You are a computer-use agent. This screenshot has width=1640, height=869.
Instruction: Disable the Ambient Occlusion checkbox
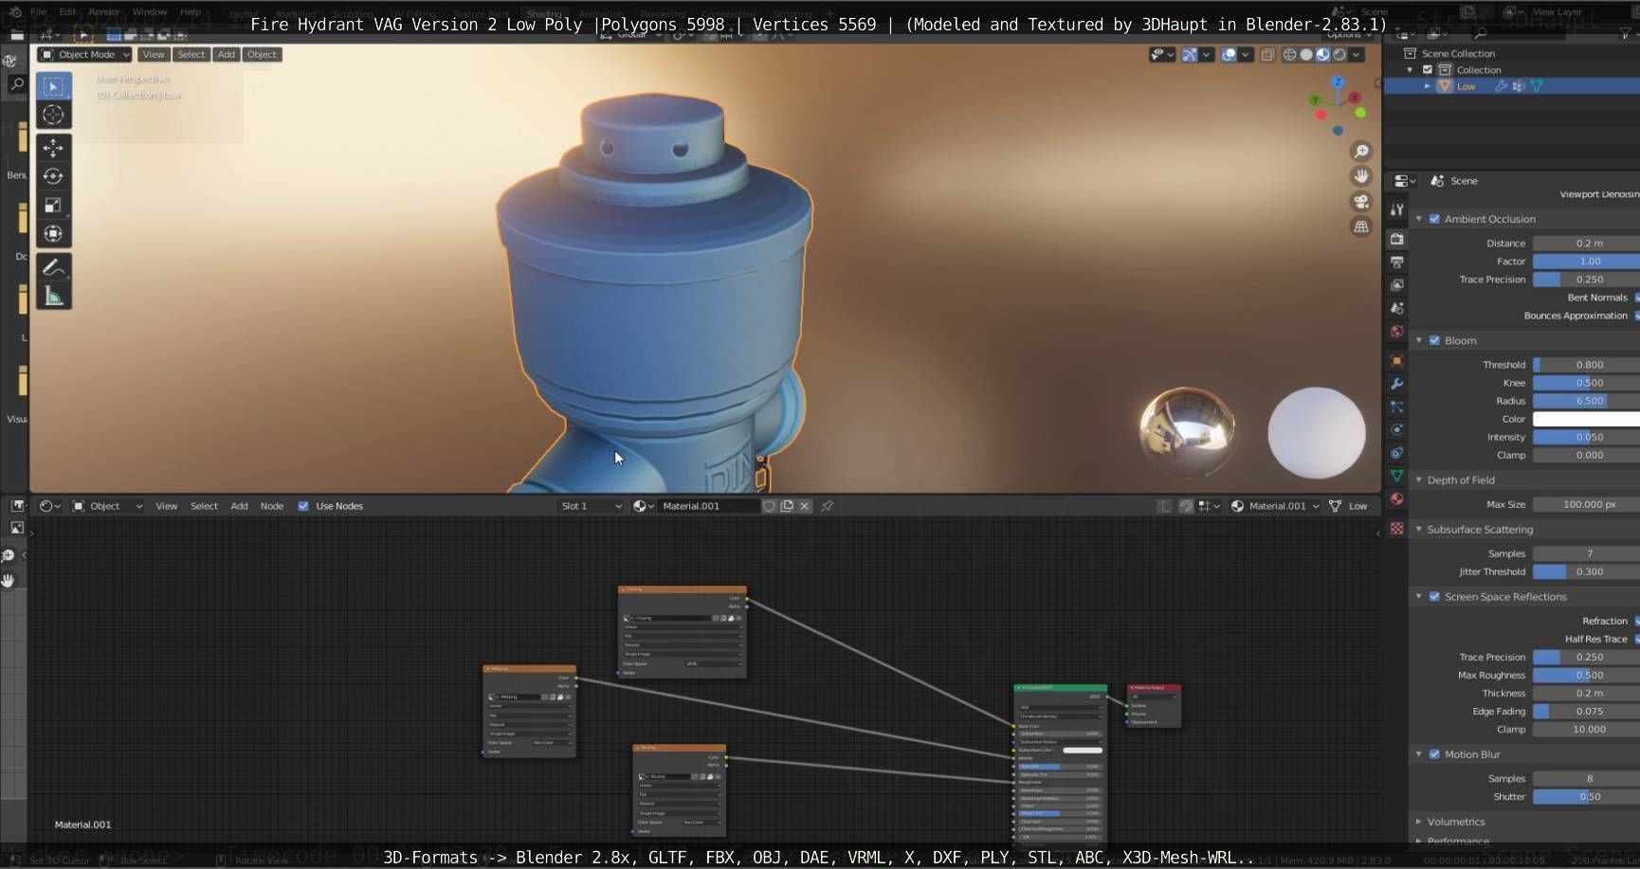tap(1434, 219)
